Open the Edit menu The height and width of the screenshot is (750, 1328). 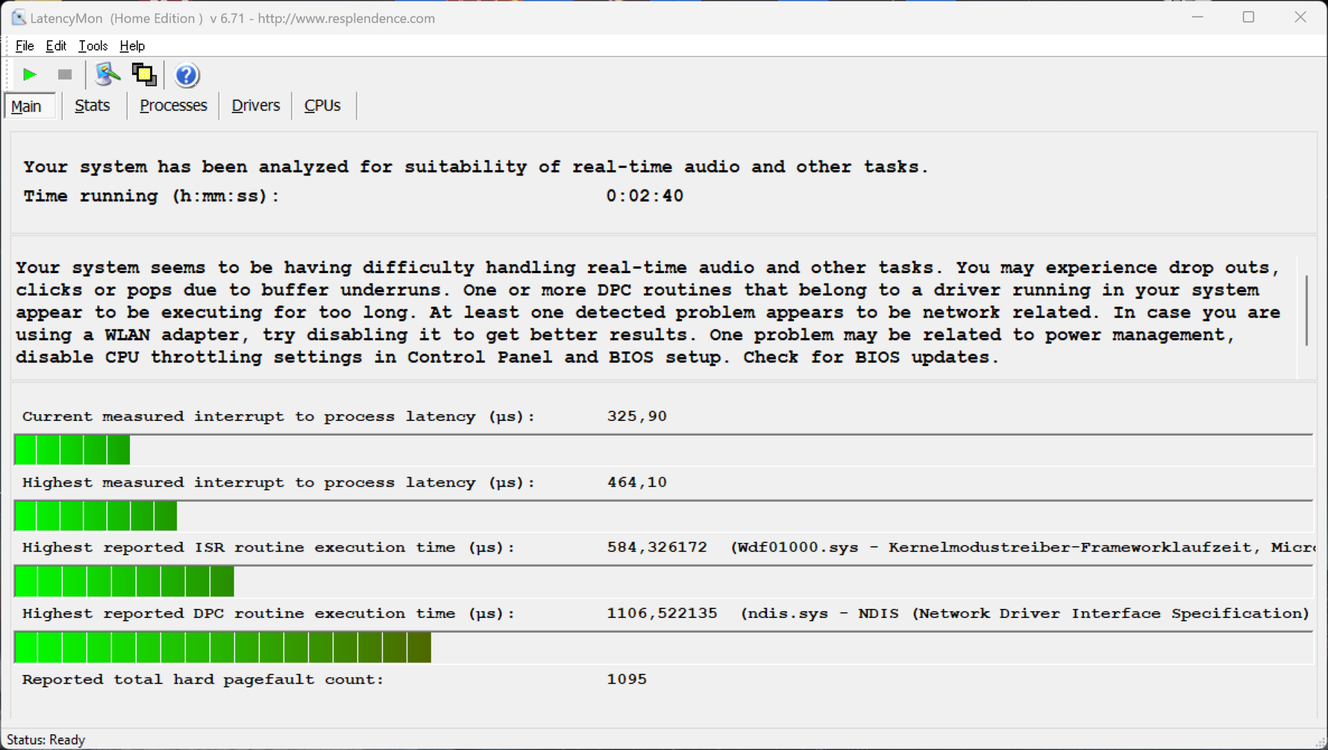click(x=56, y=46)
